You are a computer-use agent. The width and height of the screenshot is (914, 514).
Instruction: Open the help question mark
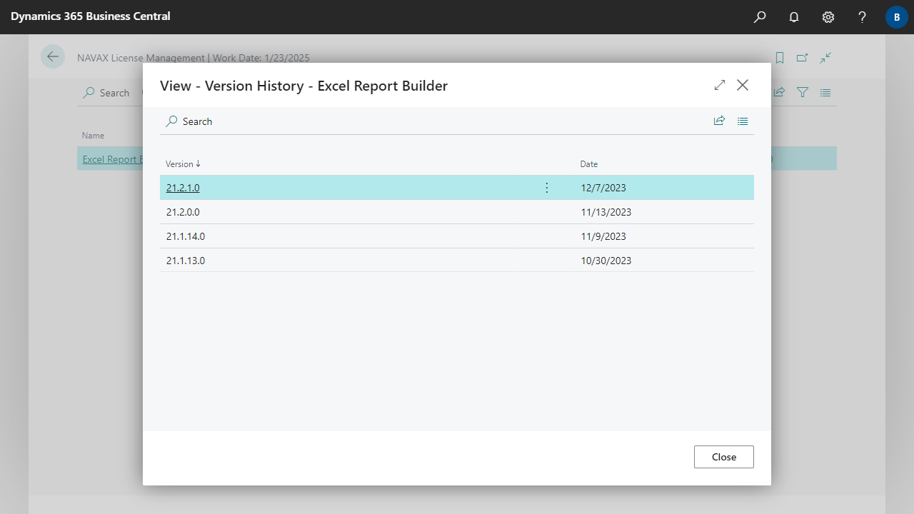[863, 17]
